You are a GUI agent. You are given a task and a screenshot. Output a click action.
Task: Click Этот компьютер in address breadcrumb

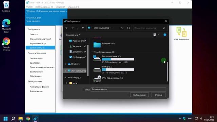point(102,28)
